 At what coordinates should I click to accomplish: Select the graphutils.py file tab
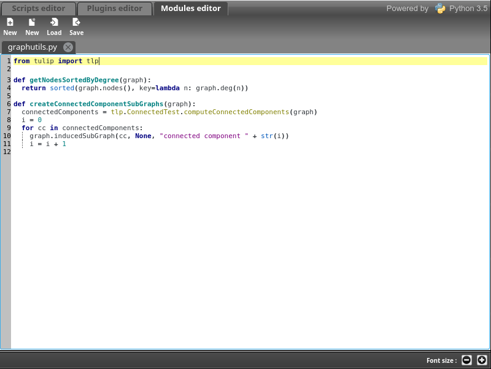click(32, 47)
